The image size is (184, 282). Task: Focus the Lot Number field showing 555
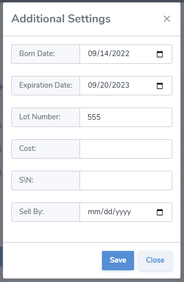[126, 117]
